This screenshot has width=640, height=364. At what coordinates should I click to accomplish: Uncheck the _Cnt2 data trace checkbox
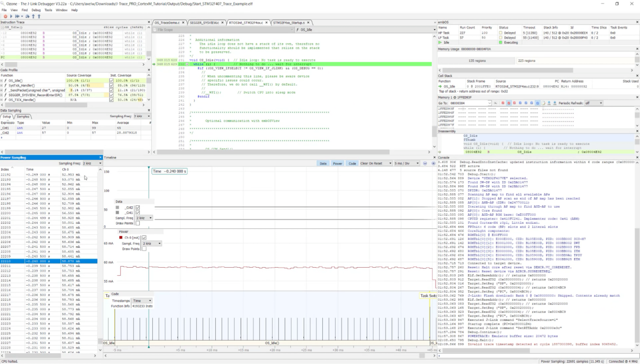pyautogui.click(x=138, y=207)
